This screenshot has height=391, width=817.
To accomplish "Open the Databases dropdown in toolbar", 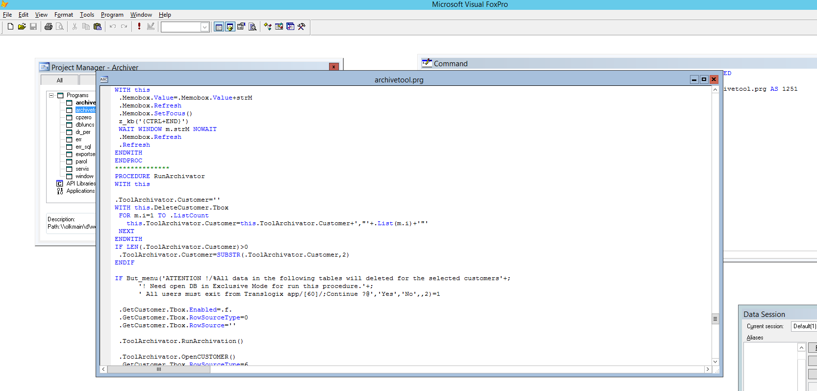I will pyautogui.click(x=205, y=27).
